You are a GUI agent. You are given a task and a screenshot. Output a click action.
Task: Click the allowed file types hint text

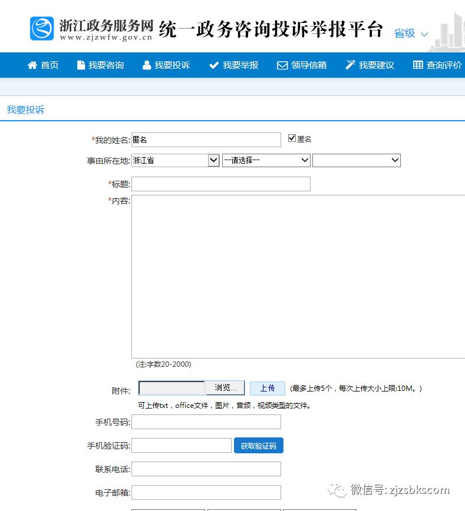[225, 405]
